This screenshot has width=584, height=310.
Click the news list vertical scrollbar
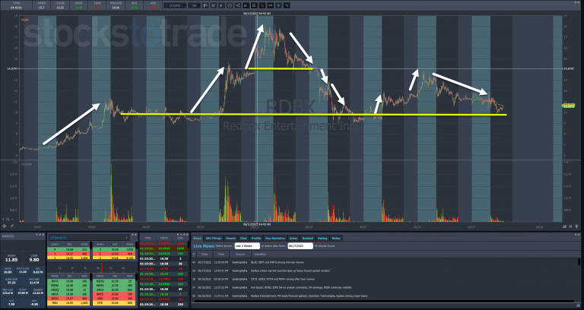pyautogui.click(x=579, y=262)
